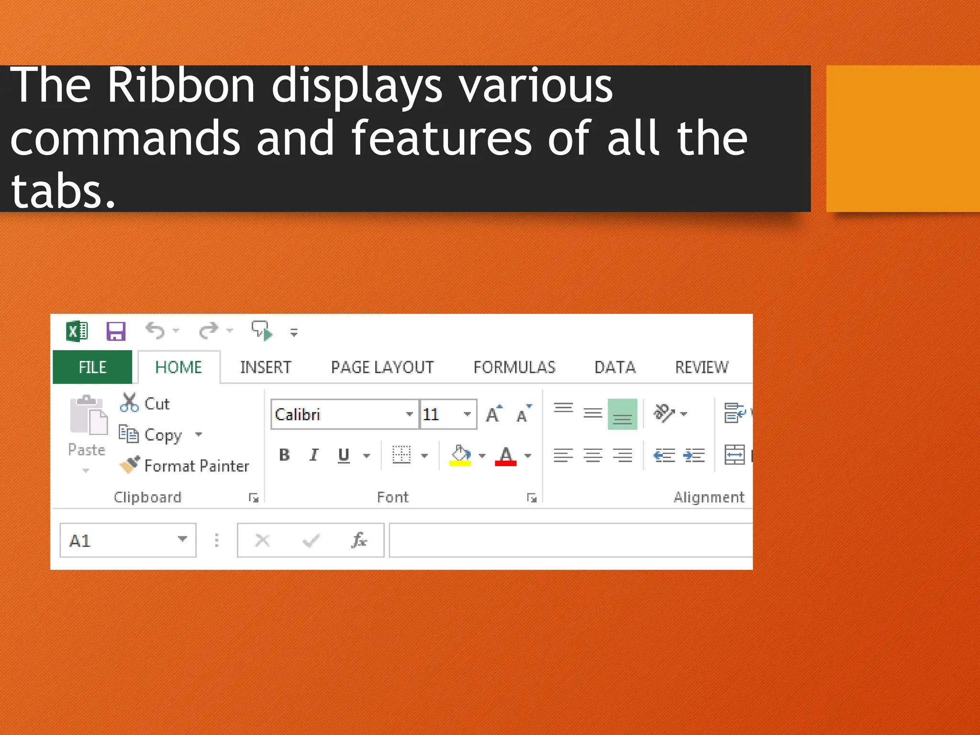The image size is (980, 735).
Task: Open the Font dialog launcher
Action: coord(532,498)
